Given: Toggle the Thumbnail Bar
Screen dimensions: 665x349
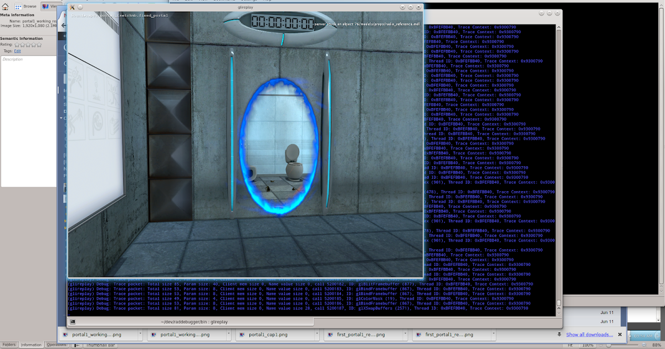Looking at the screenshot, I should coord(100,344).
